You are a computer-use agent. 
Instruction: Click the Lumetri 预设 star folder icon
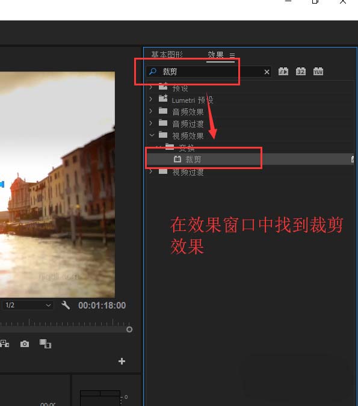163,98
